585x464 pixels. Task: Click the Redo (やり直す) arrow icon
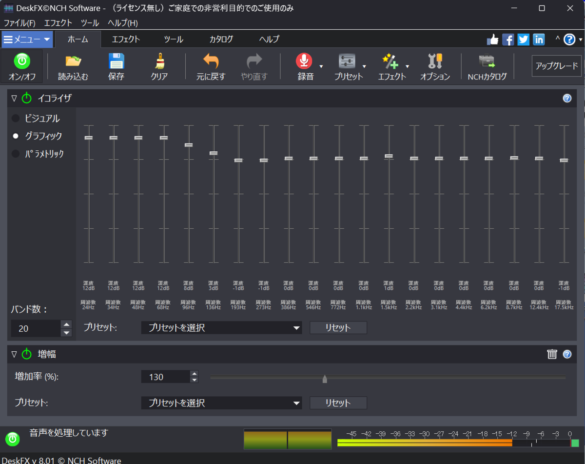[x=254, y=61]
